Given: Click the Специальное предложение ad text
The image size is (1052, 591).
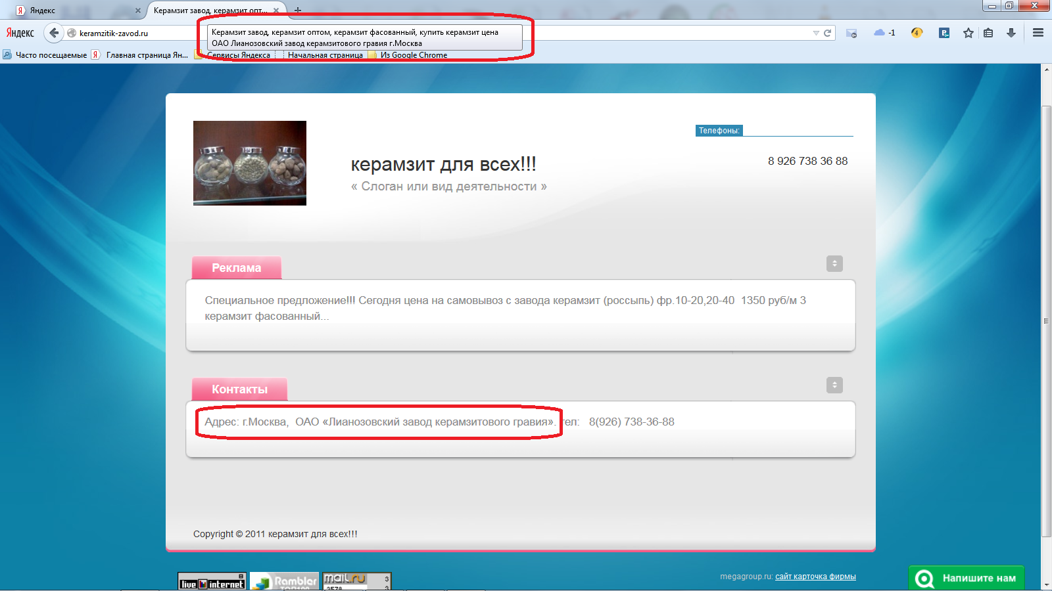Looking at the screenshot, I should pos(505,308).
